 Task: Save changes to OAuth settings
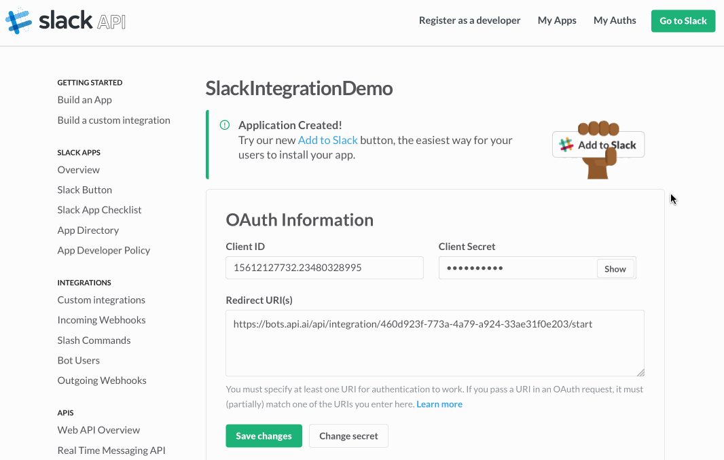(x=264, y=436)
